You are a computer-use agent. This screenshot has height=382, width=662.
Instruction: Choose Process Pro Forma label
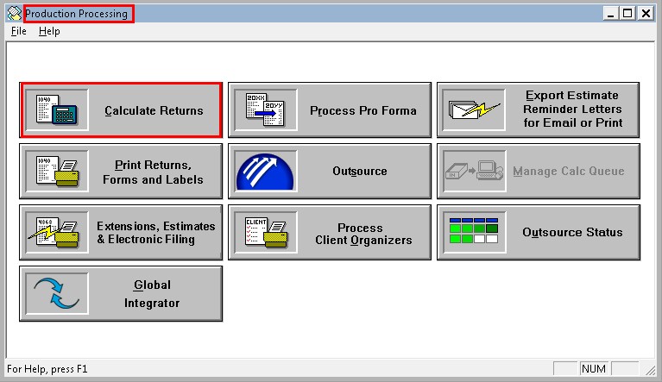(363, 110)
